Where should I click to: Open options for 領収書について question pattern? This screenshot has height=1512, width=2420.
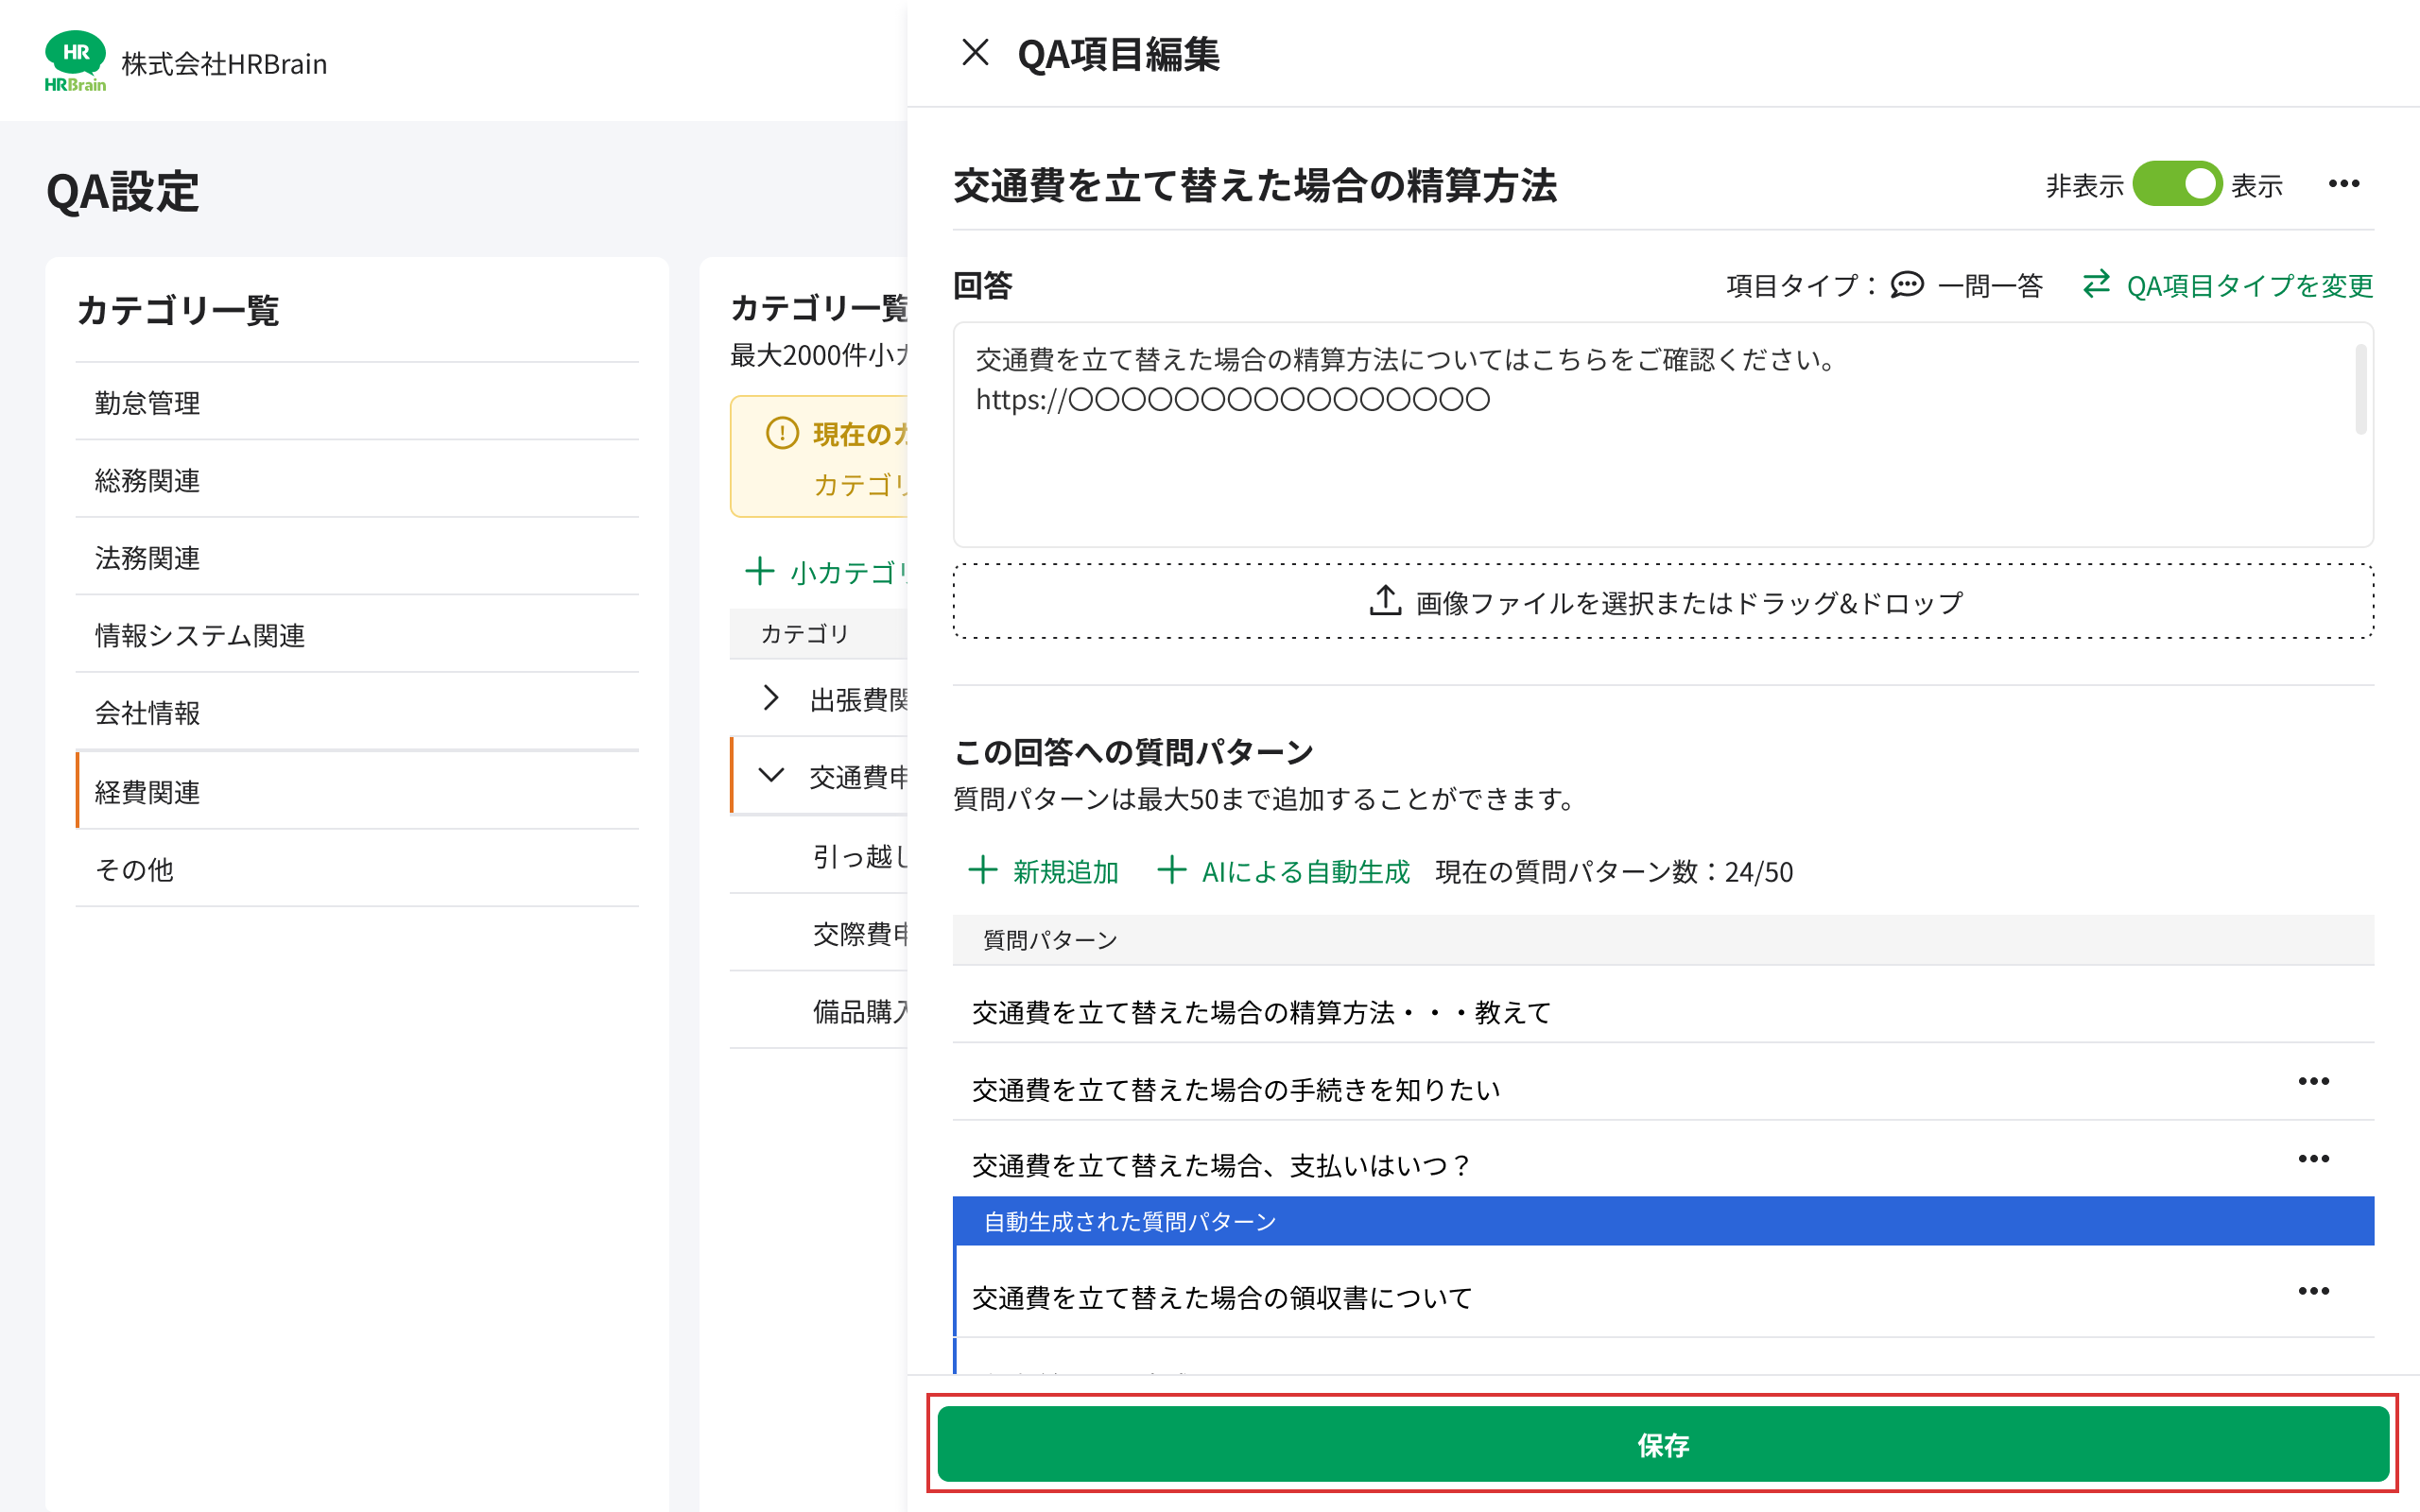point(2312,1291)
